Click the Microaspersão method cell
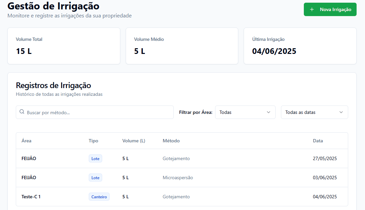The image size is (365, 210). click(x=178, y=178)
